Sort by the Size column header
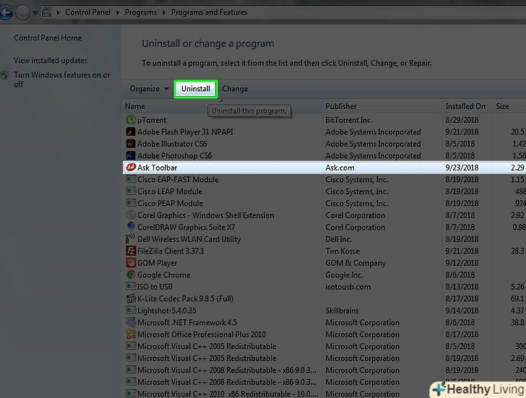 pyautogui.click(x=509, y=106)
